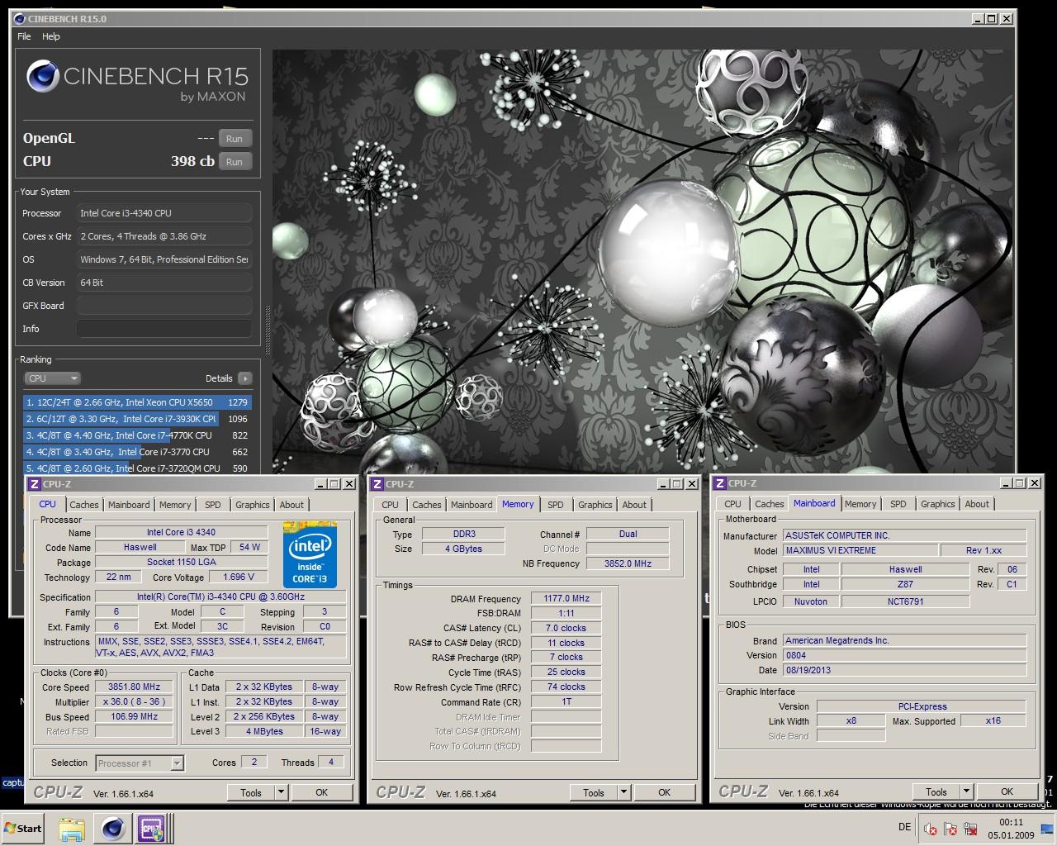Click the middle CPU-Z title bar icon
This screenshot has height=846, width=1057.
coord(377,484)
